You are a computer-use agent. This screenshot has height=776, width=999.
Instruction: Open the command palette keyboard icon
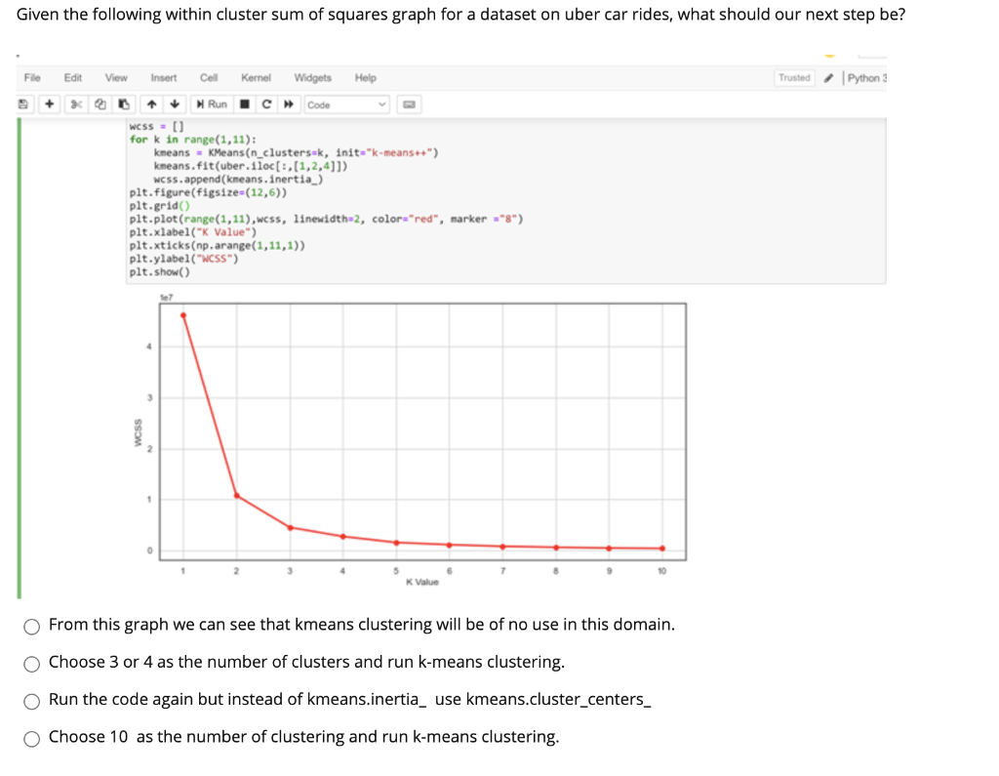[x=409, y=104]
